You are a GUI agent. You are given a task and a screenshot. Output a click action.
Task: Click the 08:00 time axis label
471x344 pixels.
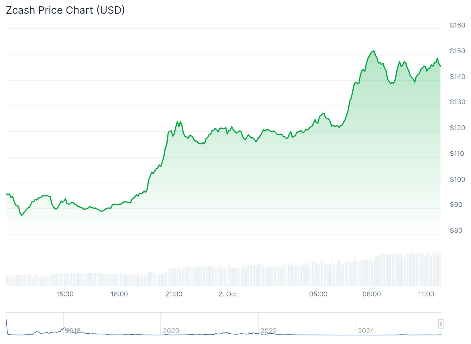tap(372, 294)
